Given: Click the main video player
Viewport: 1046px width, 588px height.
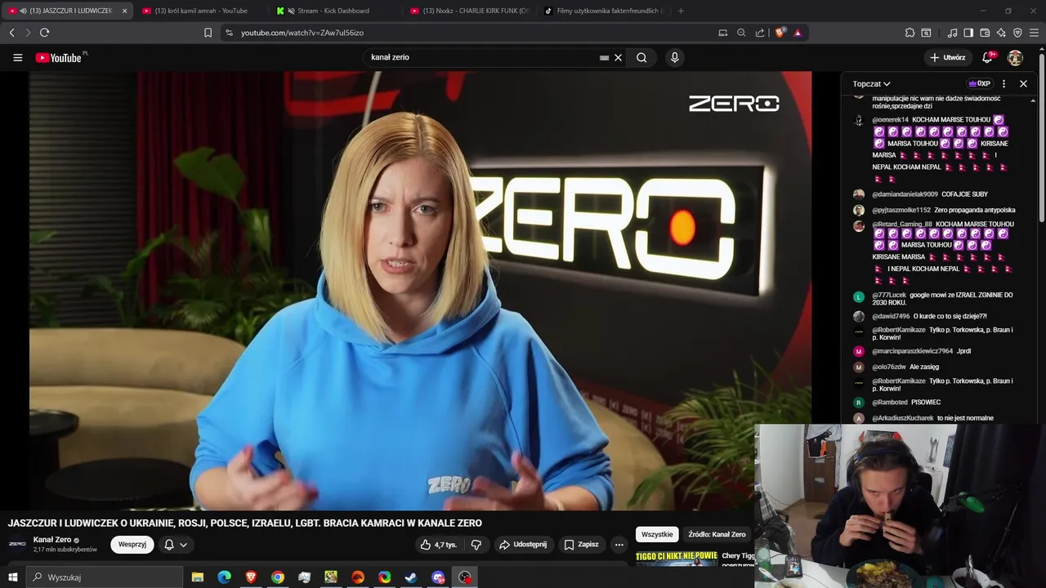Looking at the screenshot, I should coord(421,291).
